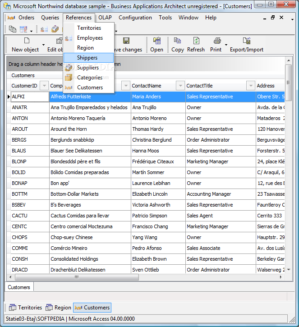Click the Customers icon in bottom window bar
Screen dimensions: 299x327
click(x=78, y=308)
